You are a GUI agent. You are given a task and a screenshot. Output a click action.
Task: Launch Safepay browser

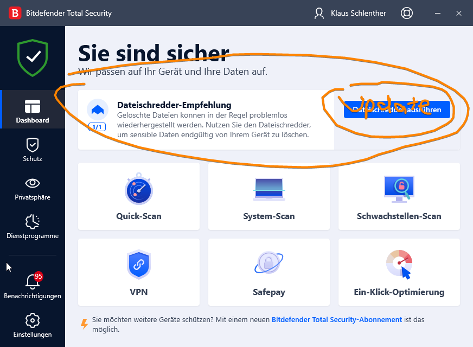269,272
